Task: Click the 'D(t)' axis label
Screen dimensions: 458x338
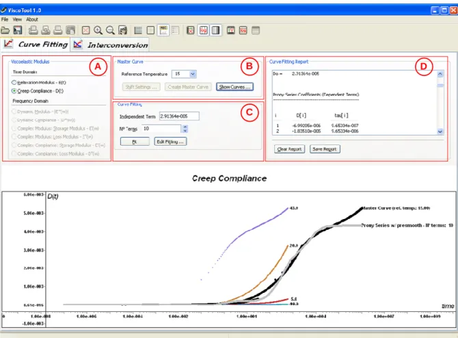Action: 53,196
